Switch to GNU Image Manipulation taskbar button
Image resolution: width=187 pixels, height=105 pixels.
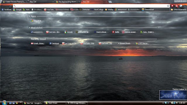(x=77, y=103)
